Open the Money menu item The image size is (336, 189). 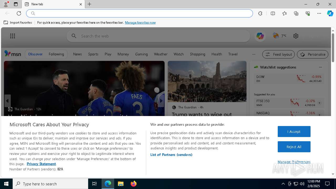click(x=123, y=54)
